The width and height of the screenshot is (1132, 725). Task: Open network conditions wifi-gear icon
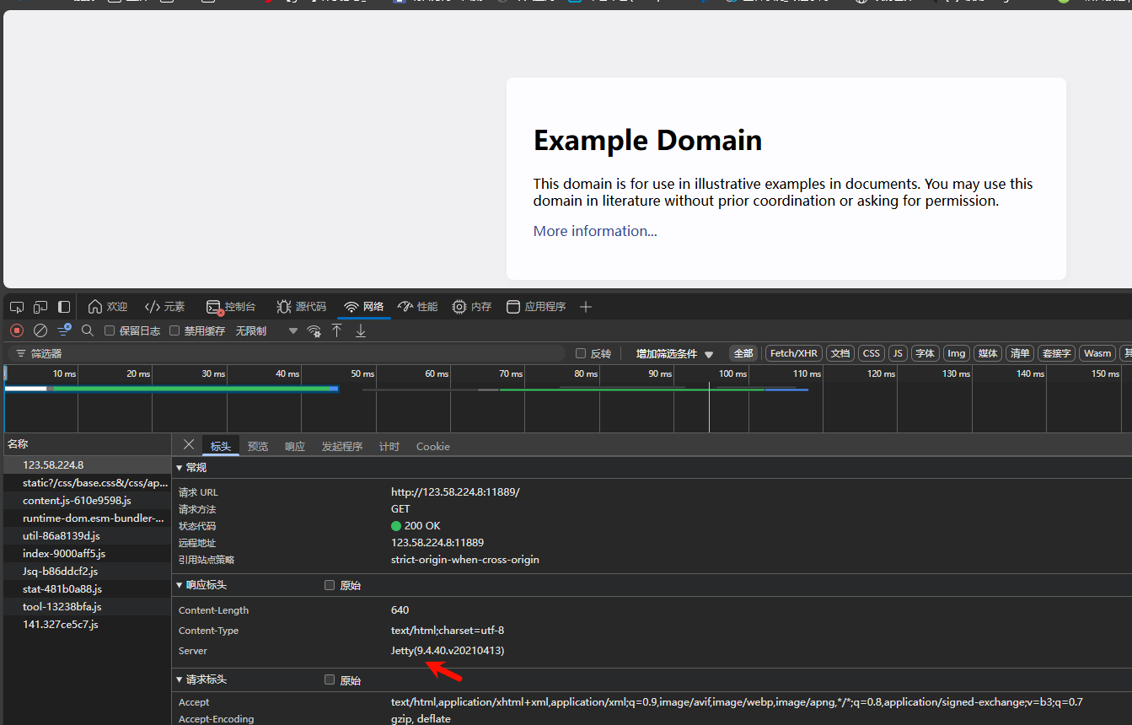click(x=314, y=330)
